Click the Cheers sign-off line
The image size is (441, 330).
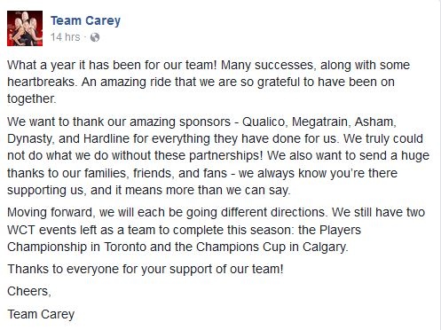point(29,291)
